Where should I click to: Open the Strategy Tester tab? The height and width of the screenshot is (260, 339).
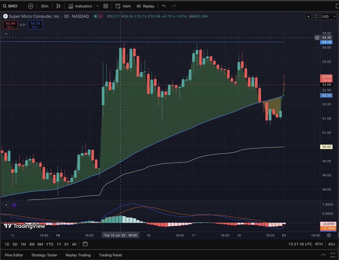[44, 255]
